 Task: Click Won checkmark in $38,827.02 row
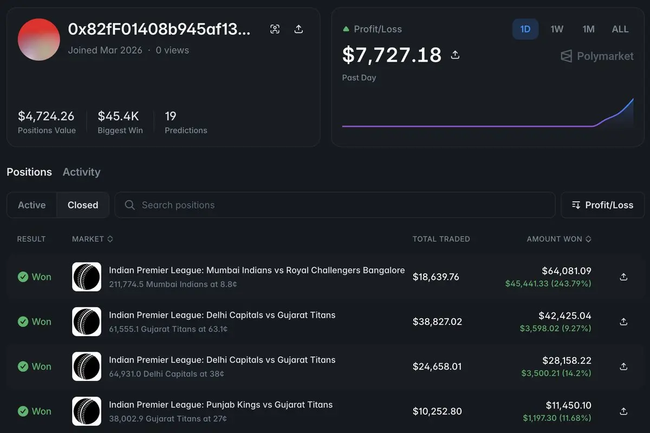tap(23, 322)
